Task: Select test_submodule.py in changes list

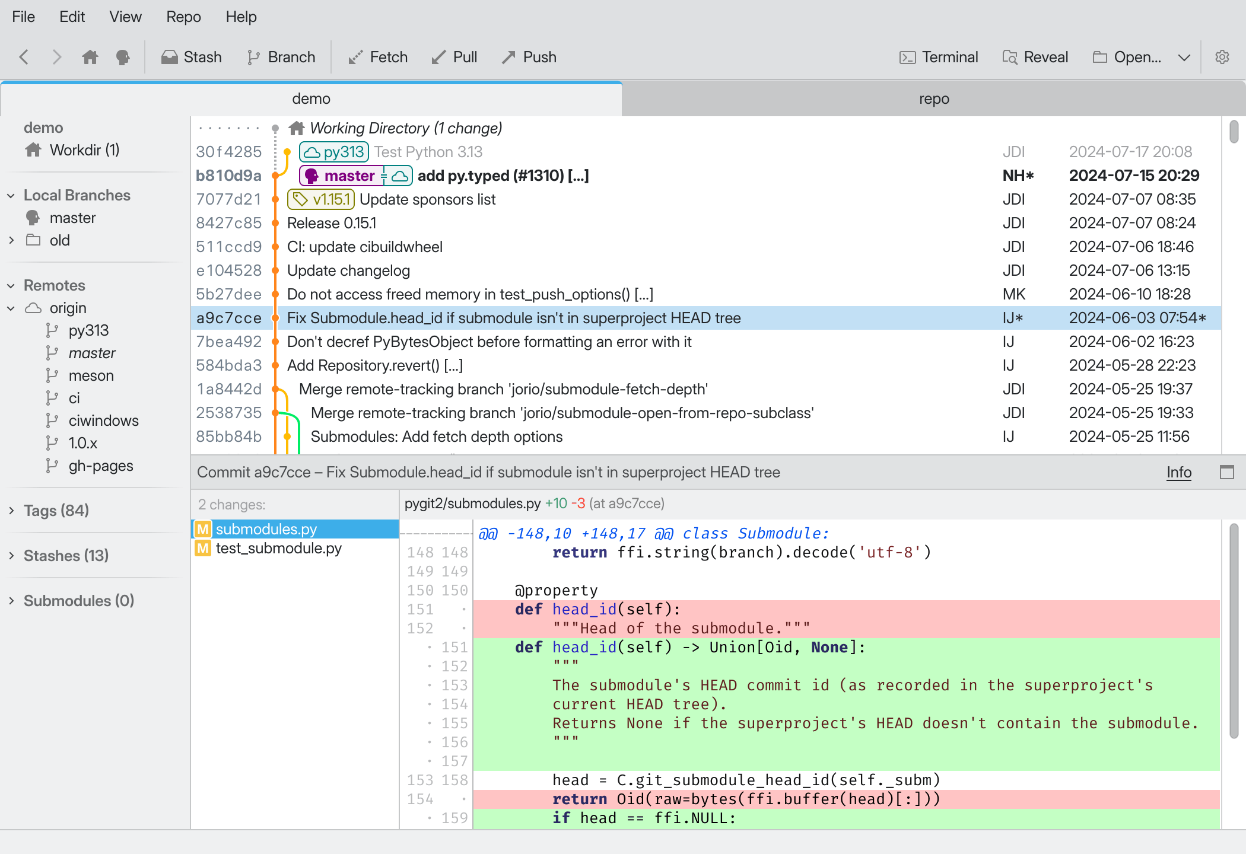Action: coord(278,548)
